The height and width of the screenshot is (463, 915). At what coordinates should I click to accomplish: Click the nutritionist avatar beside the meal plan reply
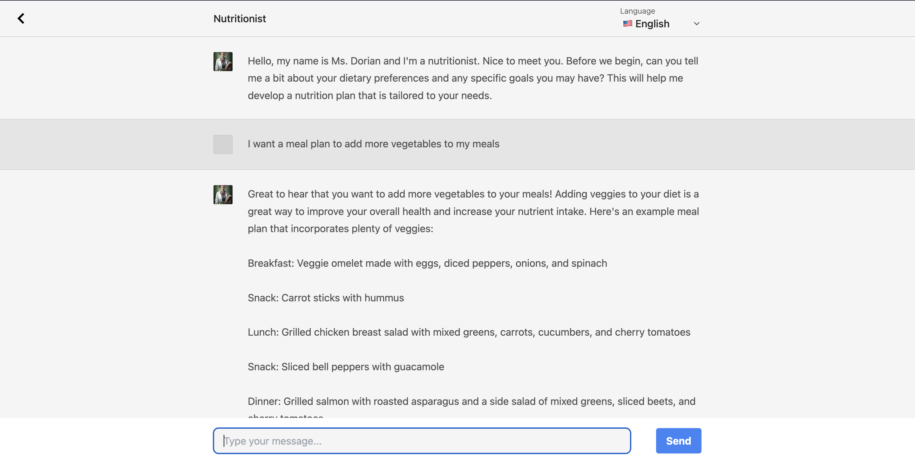(223, 195)
